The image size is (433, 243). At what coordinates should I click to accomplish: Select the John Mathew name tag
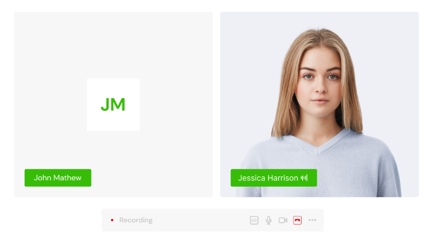[58, 178]
